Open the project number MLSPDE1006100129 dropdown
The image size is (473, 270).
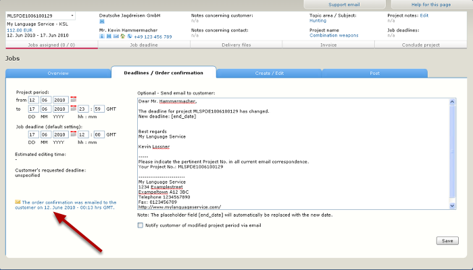[x=41, y=16]
